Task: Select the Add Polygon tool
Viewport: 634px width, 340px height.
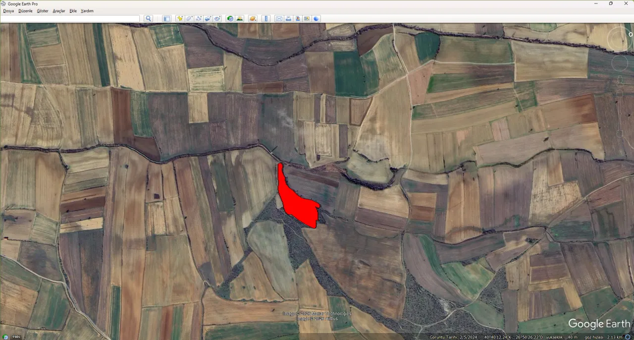Action: pos(189,19)
